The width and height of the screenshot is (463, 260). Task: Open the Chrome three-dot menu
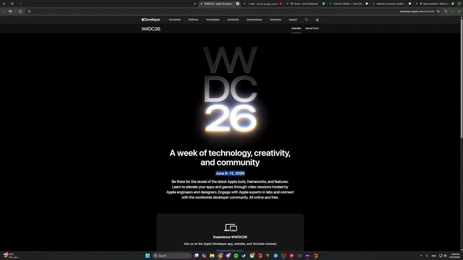(4, 11)
